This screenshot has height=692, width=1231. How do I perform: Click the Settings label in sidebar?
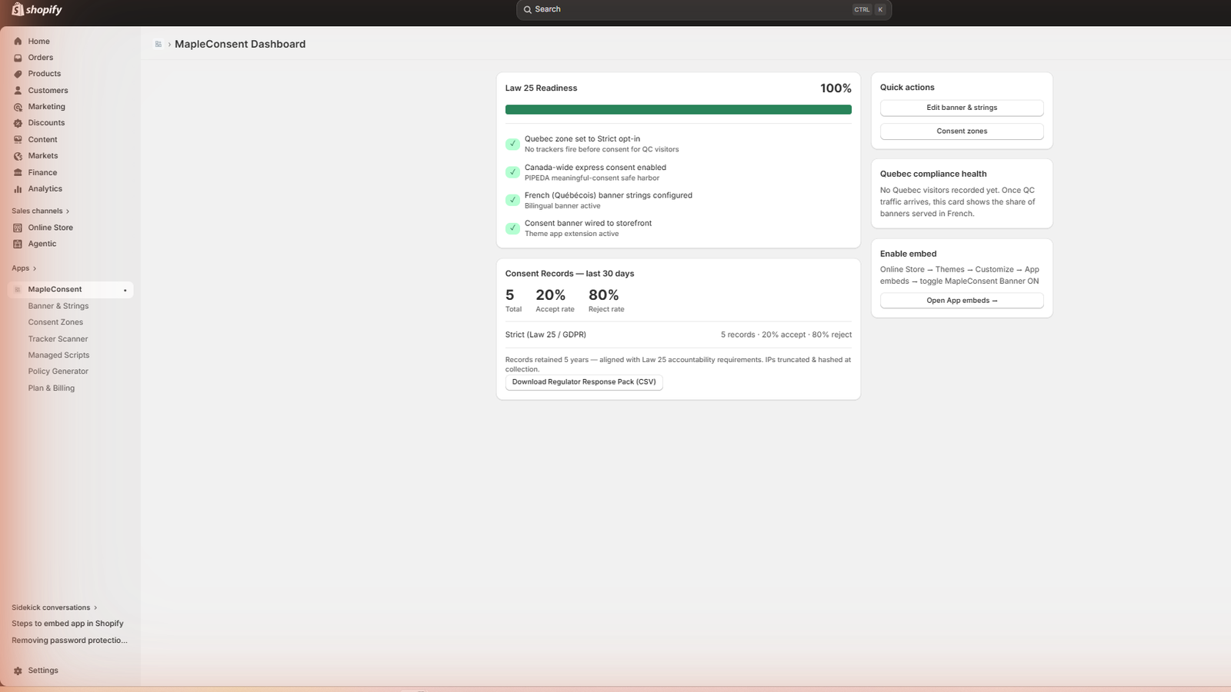point(43,670)
